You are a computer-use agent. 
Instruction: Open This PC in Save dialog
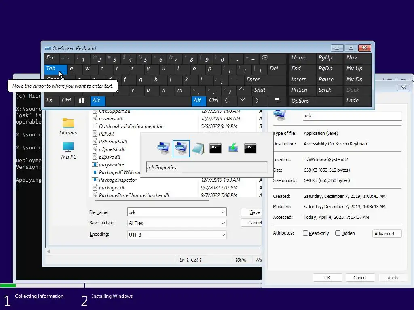coord(68,151)
